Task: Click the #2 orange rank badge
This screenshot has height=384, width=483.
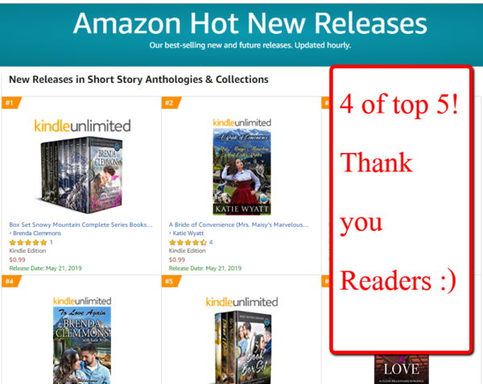Action: point(171,102)
